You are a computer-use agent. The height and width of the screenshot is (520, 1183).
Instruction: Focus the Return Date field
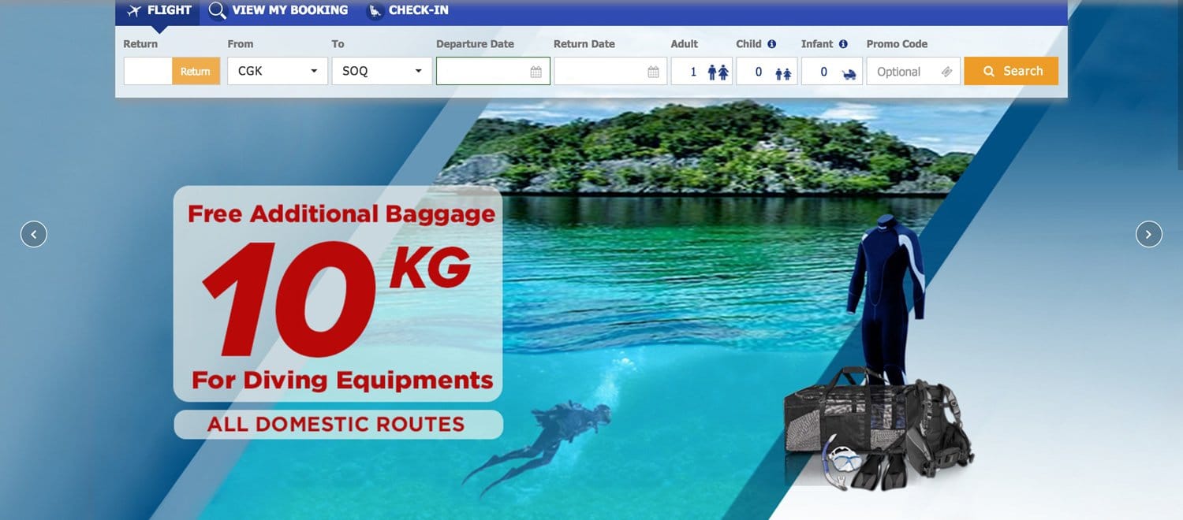click(x=601, y=71)
